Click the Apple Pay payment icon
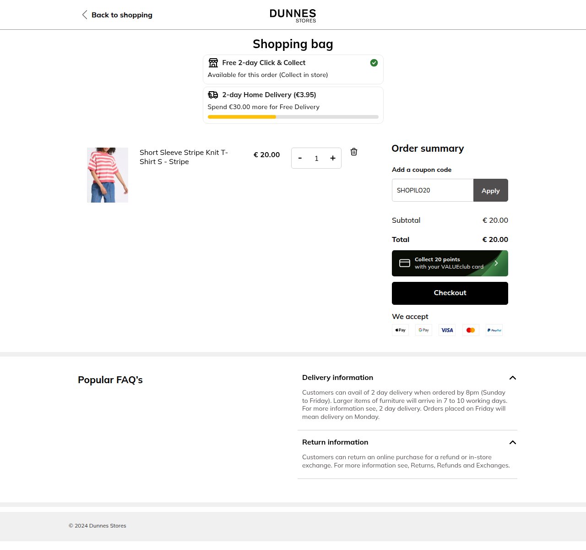 point(401,330)
